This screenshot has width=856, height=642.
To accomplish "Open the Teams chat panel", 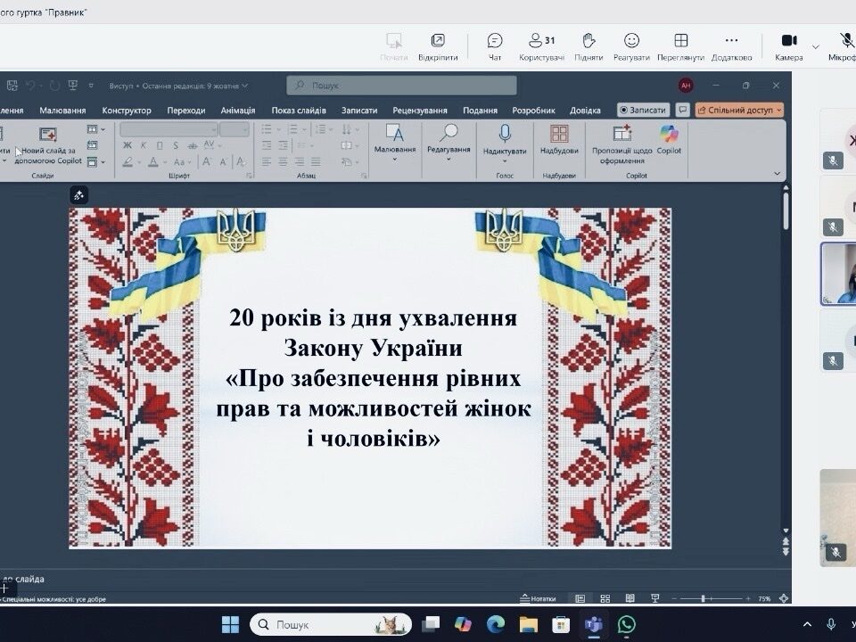I will [495, 46].
